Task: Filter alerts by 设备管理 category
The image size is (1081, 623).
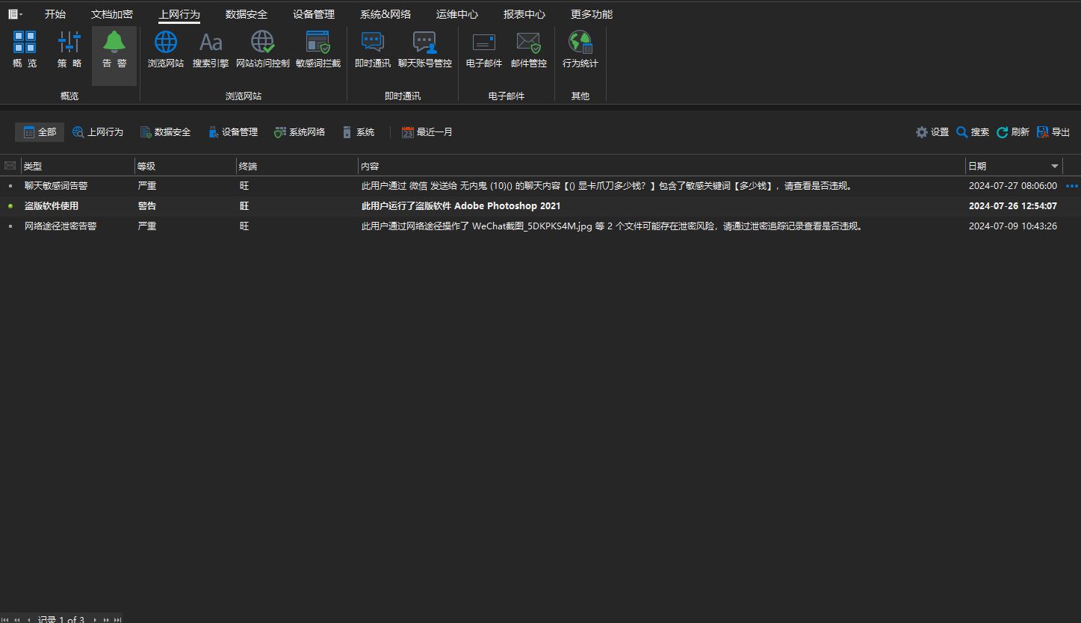Action: coord(232,132)
